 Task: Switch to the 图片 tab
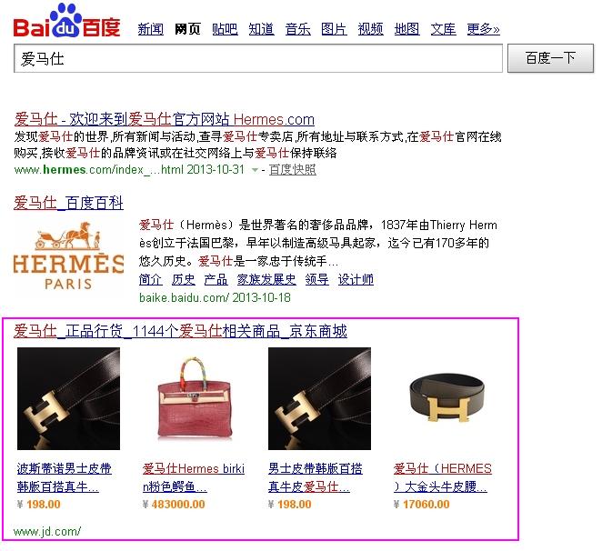[334, 29]
